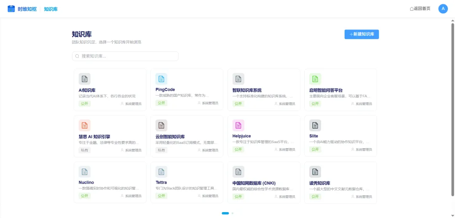Click the 系统管理员 label on 中国知网数据库 card

[287, 197]
